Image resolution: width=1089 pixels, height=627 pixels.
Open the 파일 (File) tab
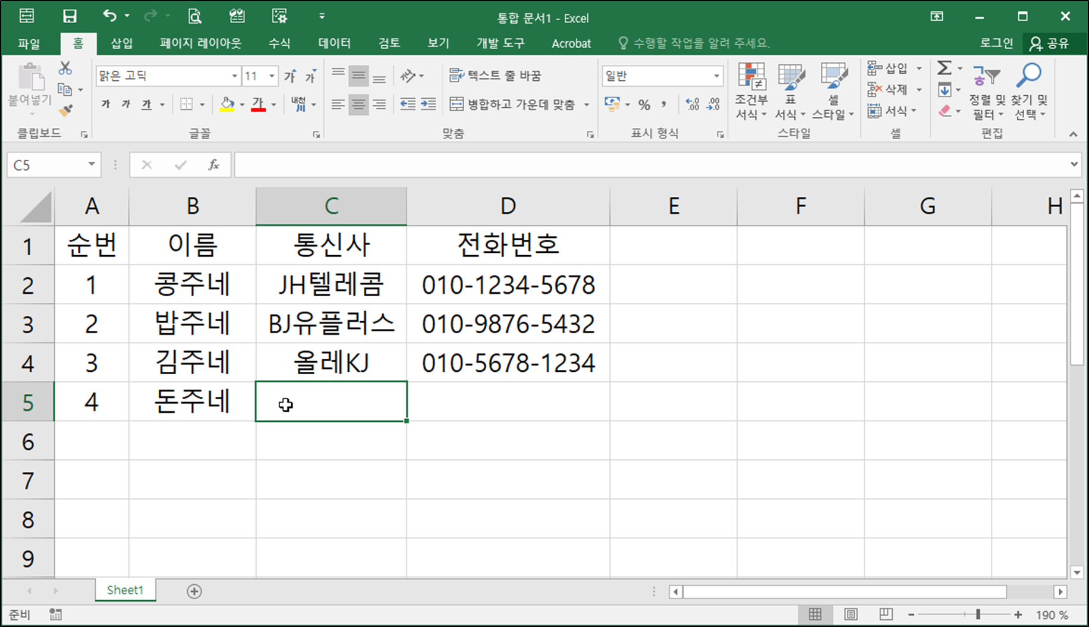pos(29,43)
